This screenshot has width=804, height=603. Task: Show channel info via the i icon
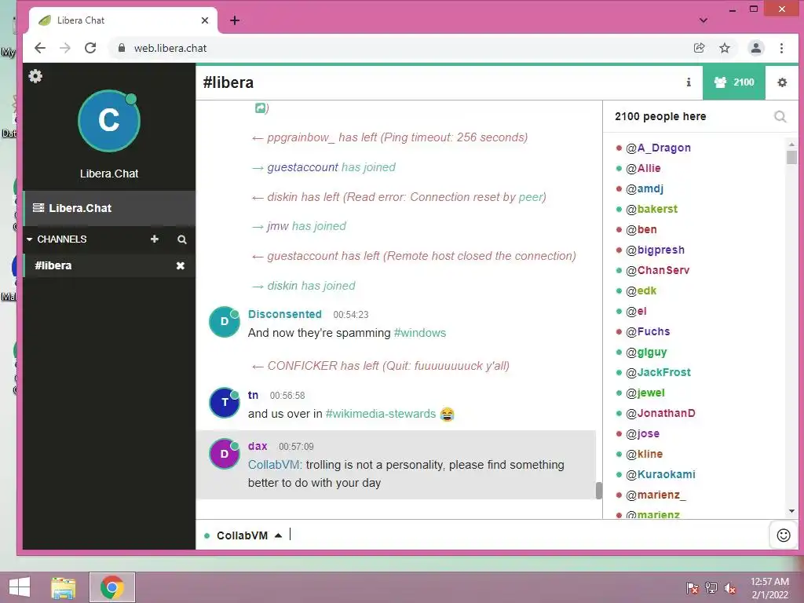coord(689,82)
